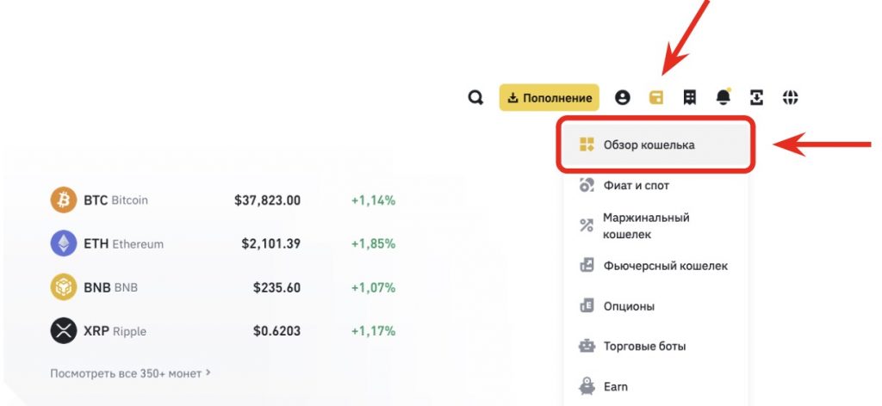The height and width of the screenshot is (406, 882).
Task: Select Обзор кошелька menu item
Action: click(649, 145)
